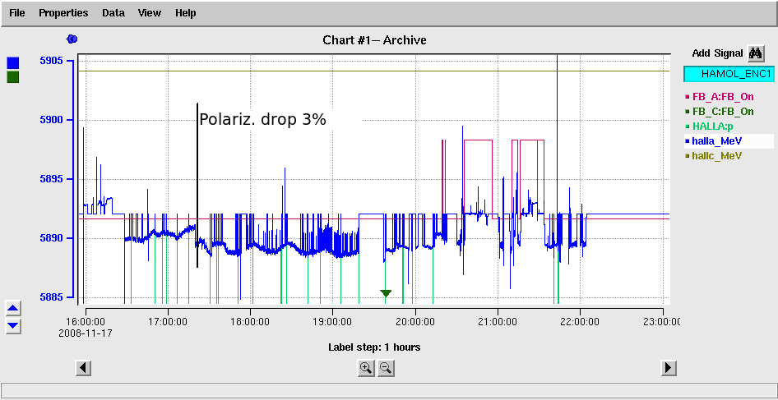Click the 16:00:00 time axis label

[x=86, y=322]
